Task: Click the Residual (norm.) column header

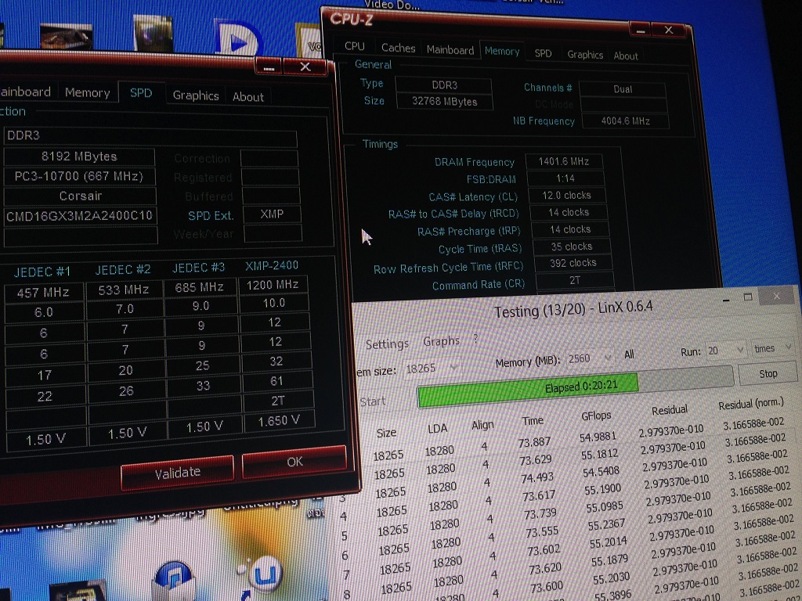Action: (x=751, y=405)
